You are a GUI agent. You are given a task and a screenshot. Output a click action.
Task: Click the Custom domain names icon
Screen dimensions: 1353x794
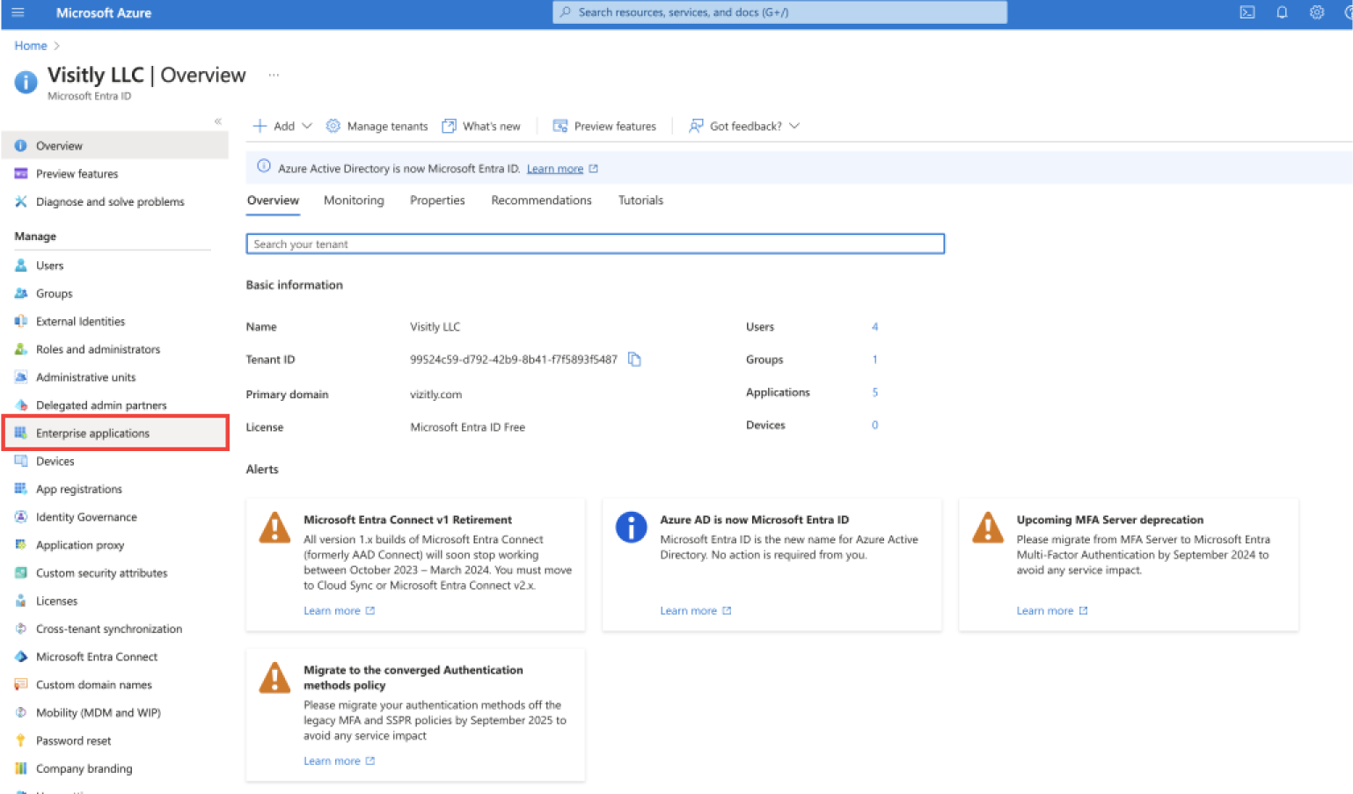(21, 684)
